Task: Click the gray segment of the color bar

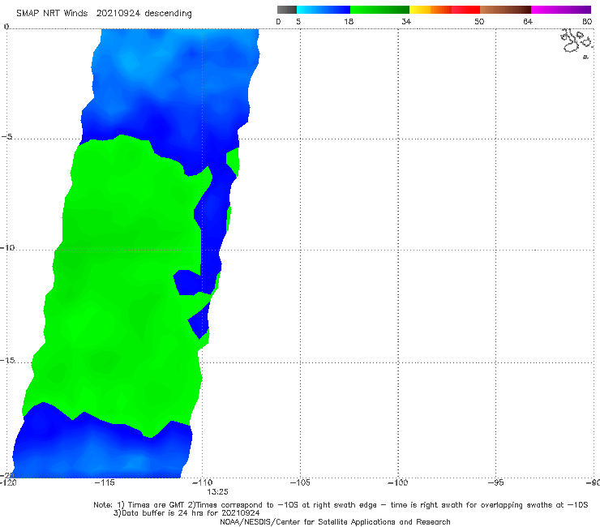Action: click(287, 10)
